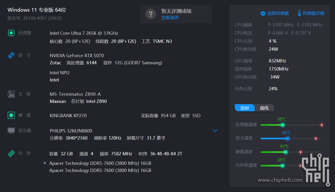The height and width of the screenshot is (192, 335).
Task: Click the graphics card icon
Action: (11, 55)
